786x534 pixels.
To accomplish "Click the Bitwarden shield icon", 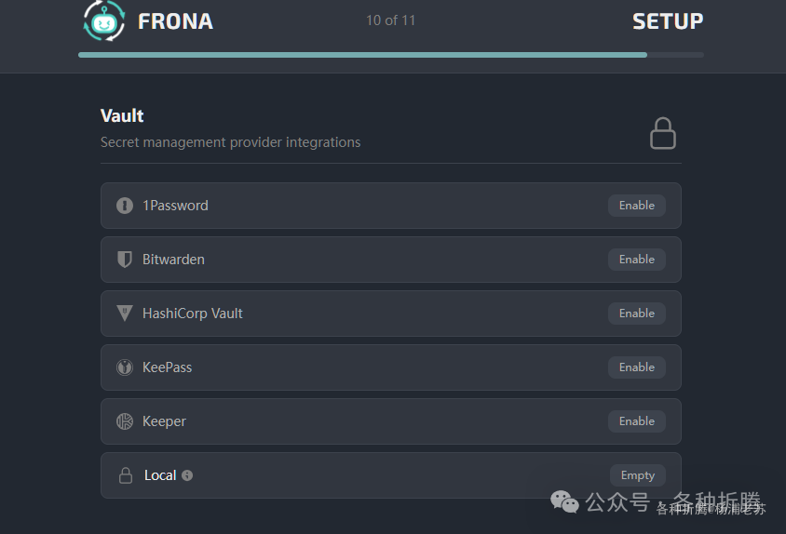I will [125, 260].
